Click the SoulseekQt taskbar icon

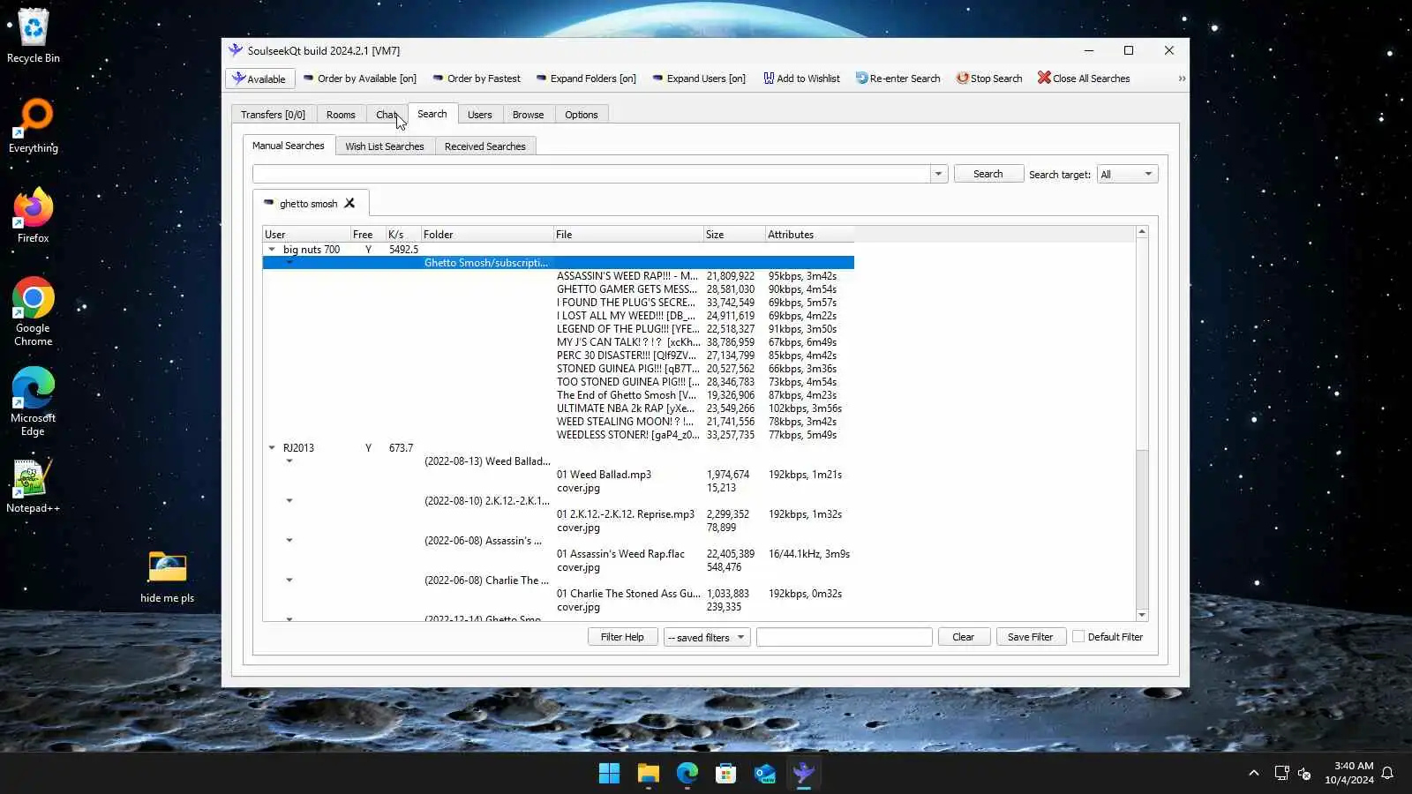point(804,774)
